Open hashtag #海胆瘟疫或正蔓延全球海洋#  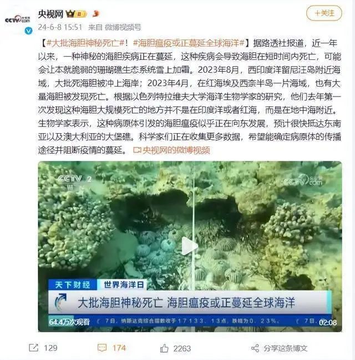point(189,43)
